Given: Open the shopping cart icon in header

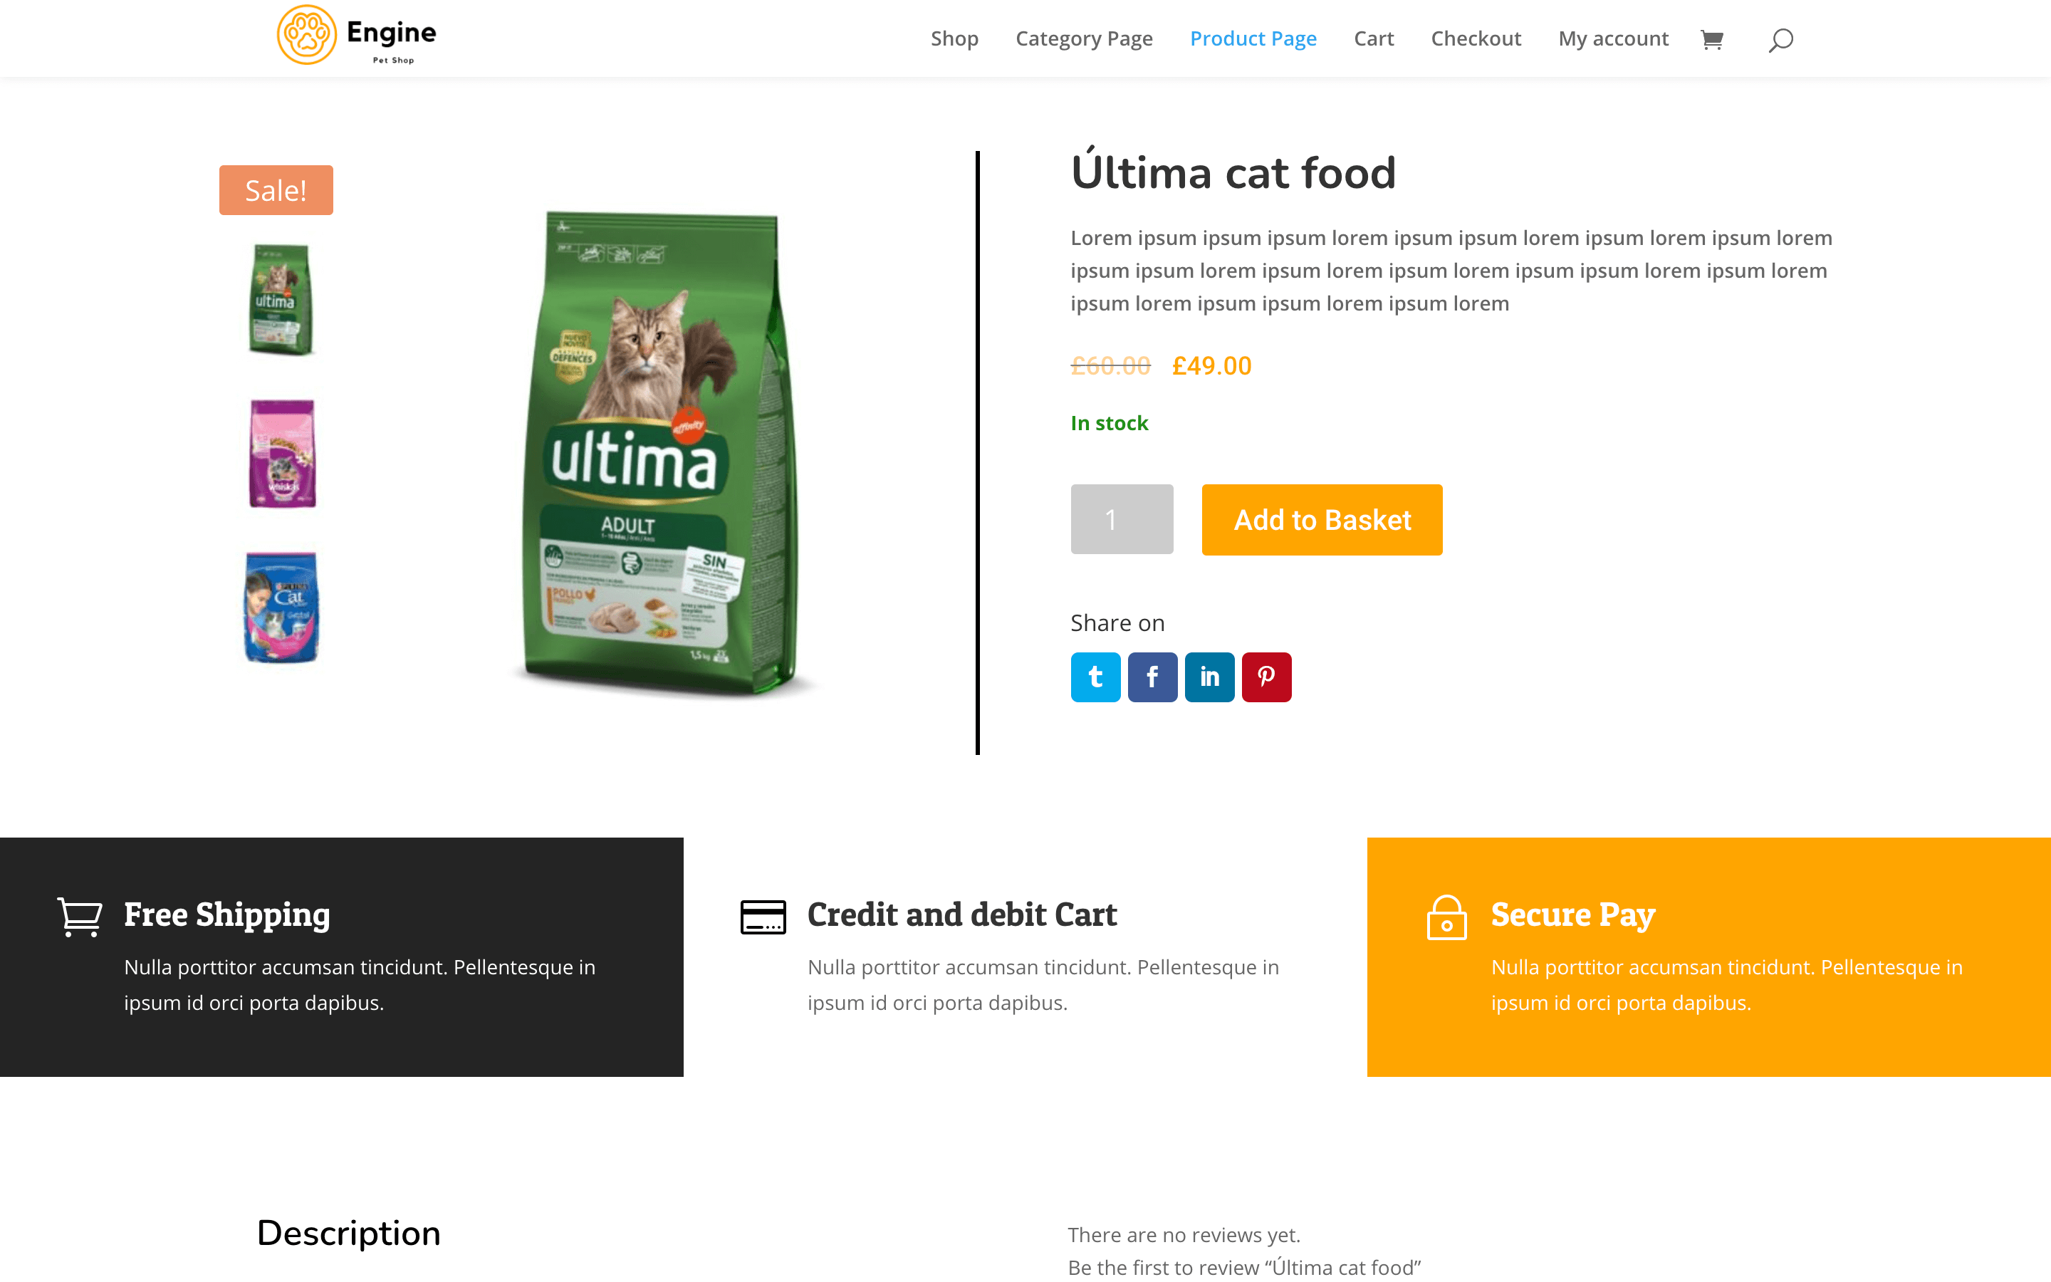Looking at the screenshot, I should tap(1711, 40).
